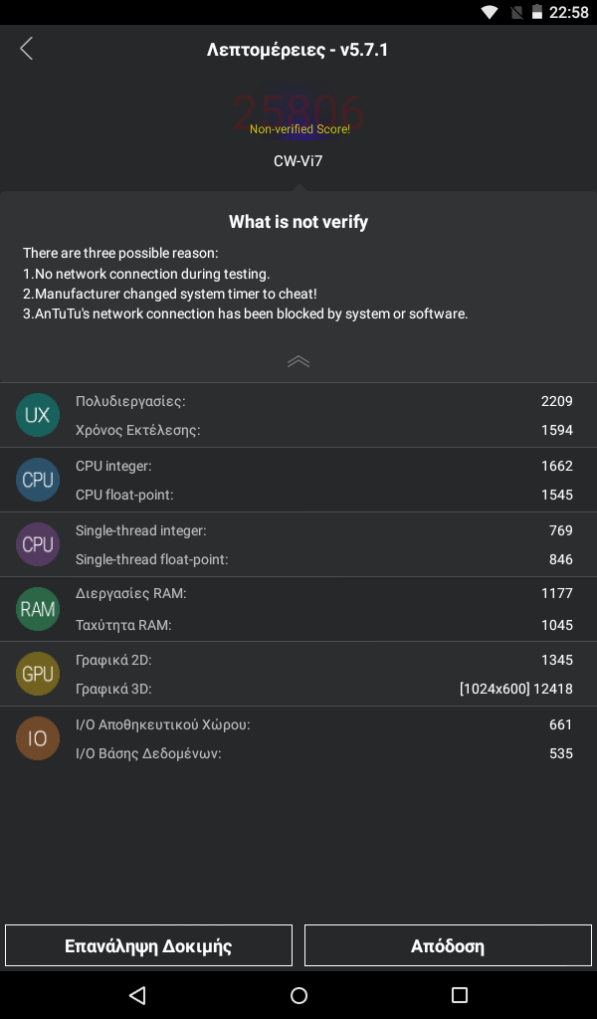Viewport: 597px width, 1019px height.
Task: Tap the Android home navigation icon
Action: (298, 995)
